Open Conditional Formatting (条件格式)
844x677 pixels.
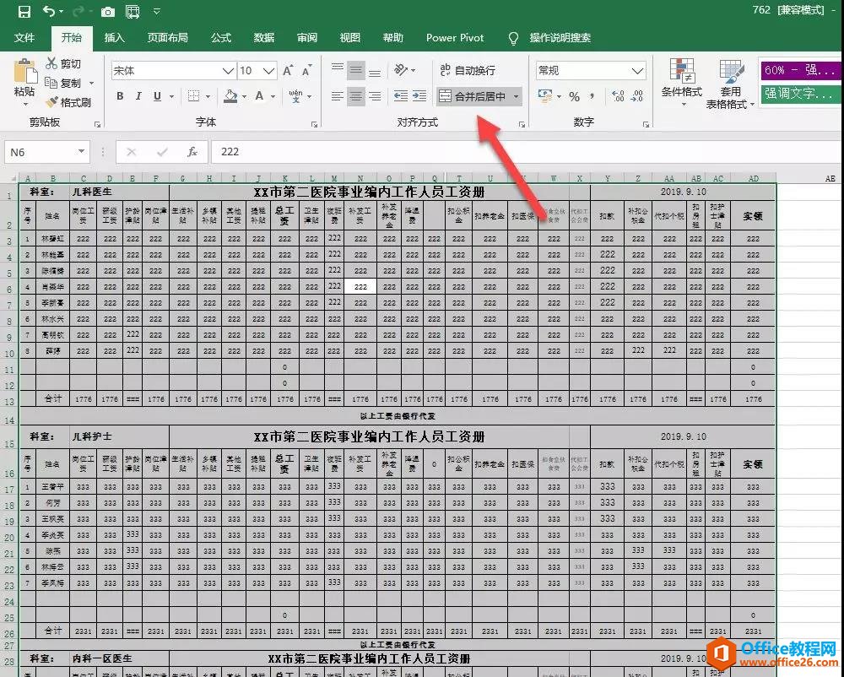[681, 82]
